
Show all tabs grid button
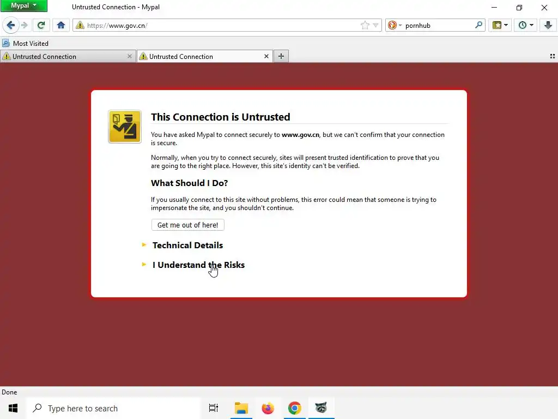pos(553,56)
